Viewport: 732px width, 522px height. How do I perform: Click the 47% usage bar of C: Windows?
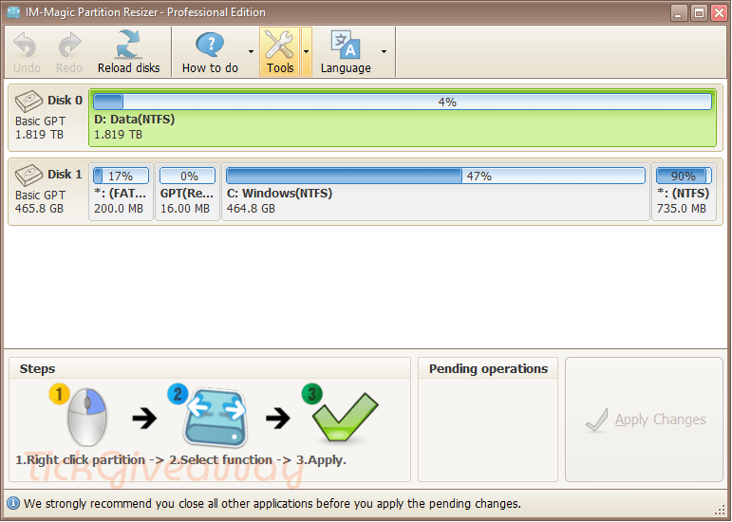[x=436, y=176]
